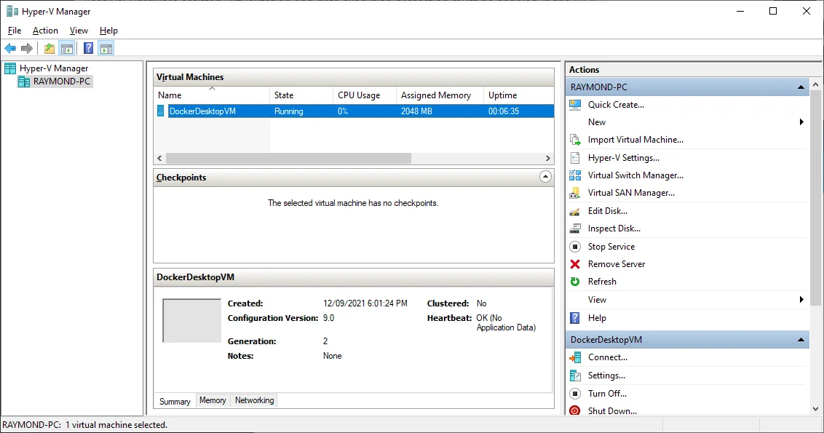Click the Quick Create icon
This screenshot has height=433, width=824.
tap(575, 105)
